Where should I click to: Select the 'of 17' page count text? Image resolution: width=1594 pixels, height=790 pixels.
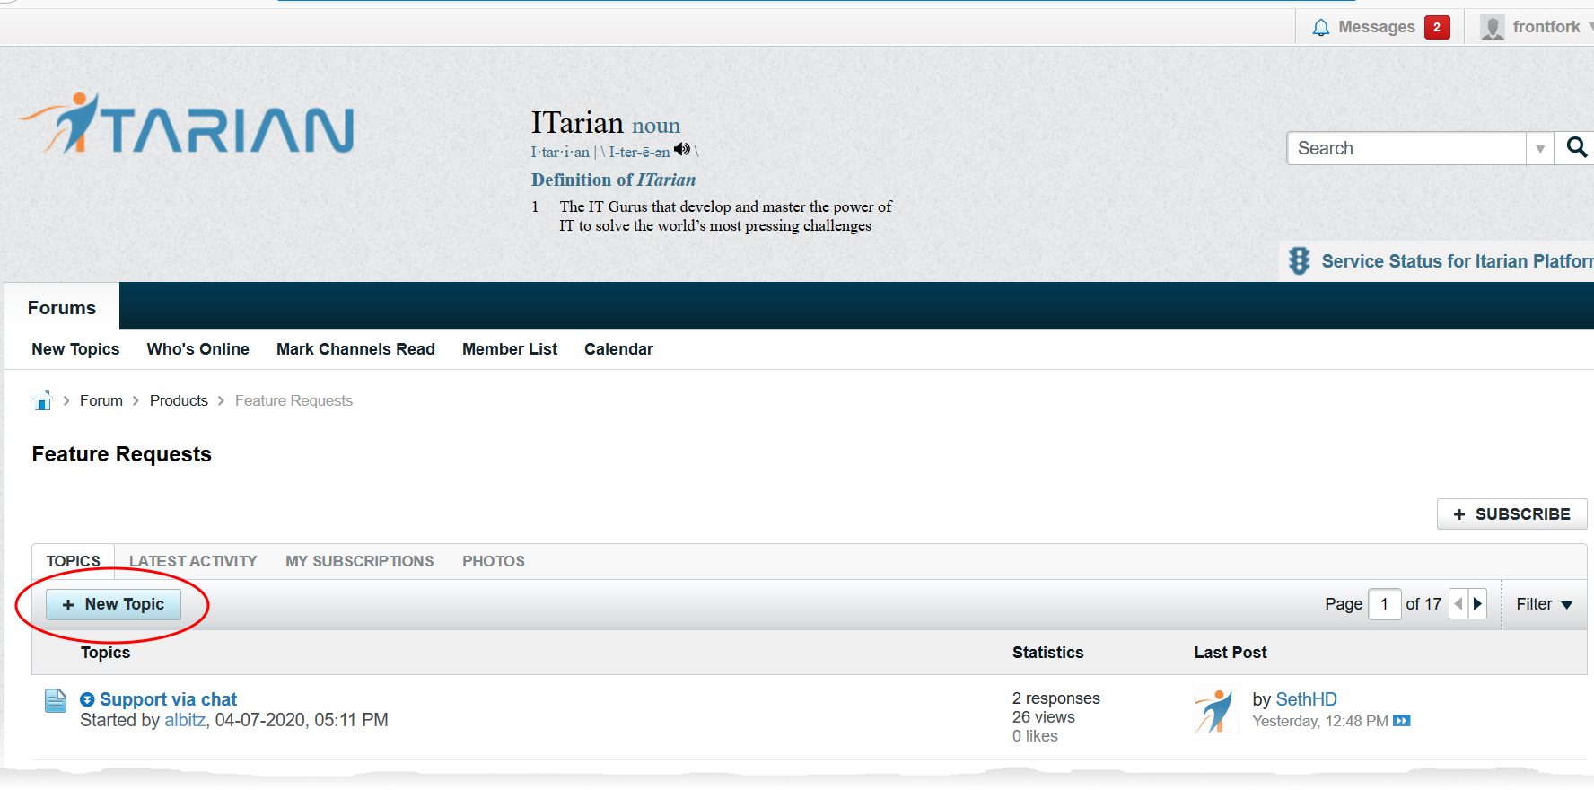click(x=1423, y=604)
